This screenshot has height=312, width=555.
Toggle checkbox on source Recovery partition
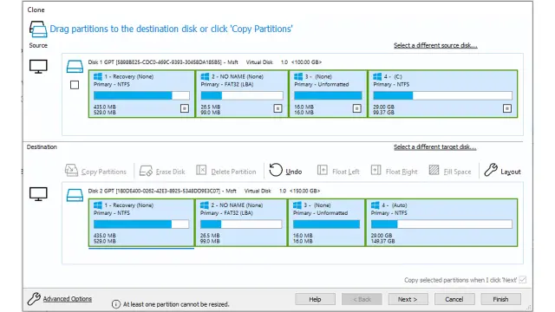[185, 108]
